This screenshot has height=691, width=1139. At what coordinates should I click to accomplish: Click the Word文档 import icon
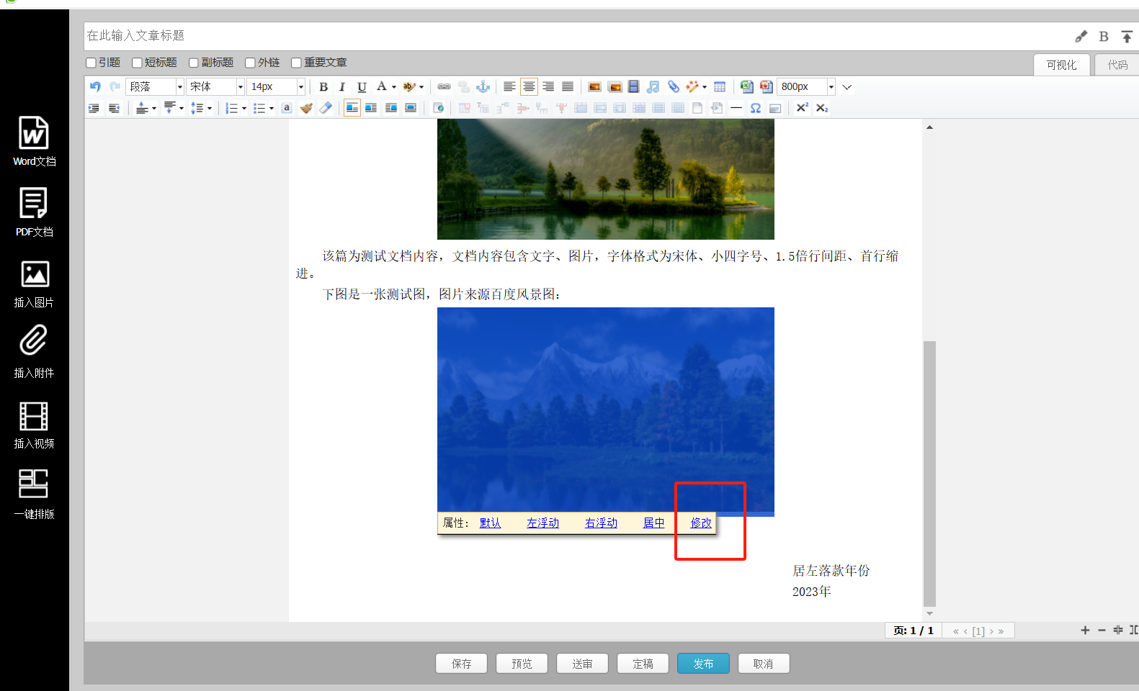34,134
